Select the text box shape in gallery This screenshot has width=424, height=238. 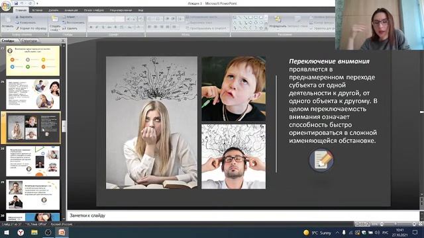(x=235, y=18)
